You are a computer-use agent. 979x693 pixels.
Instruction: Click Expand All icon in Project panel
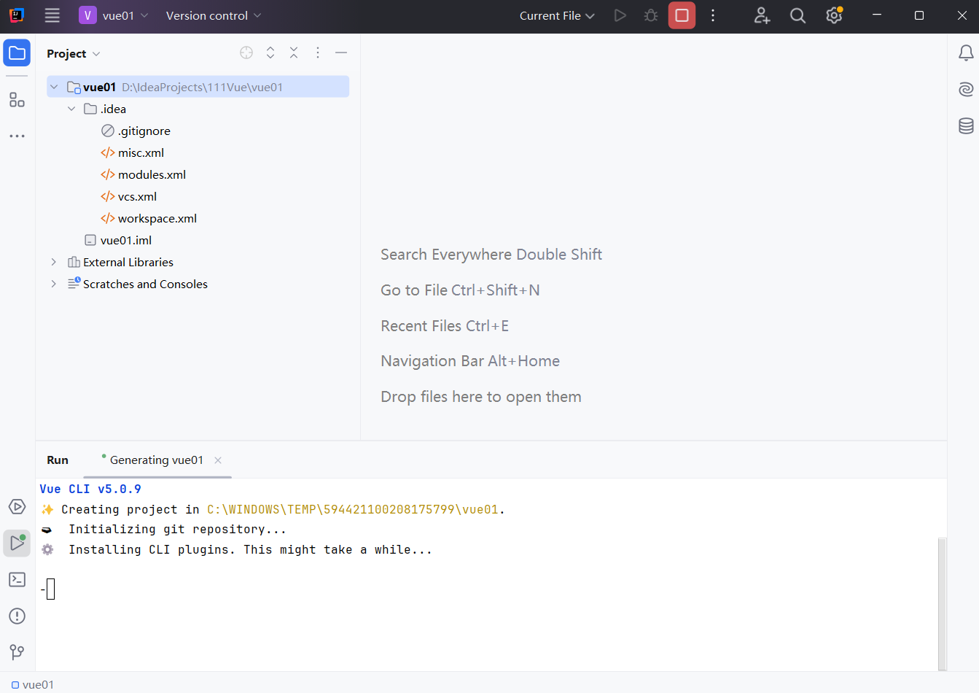click(x=270, y=53)
